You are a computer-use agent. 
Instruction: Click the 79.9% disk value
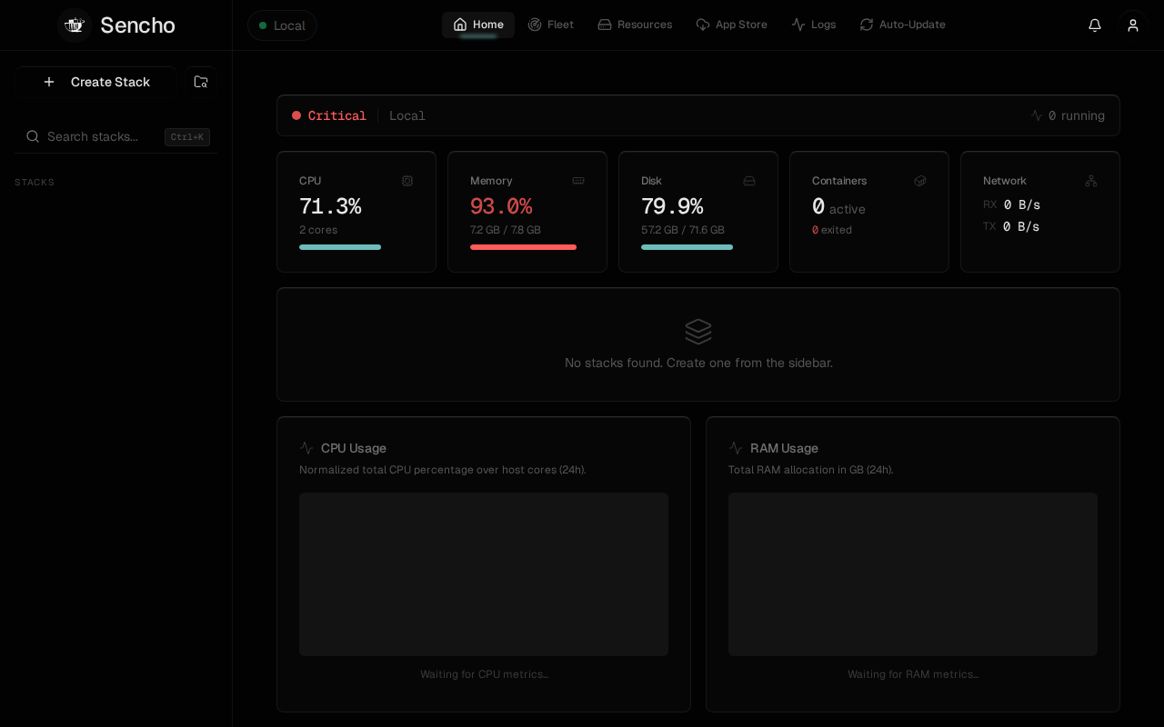point(672,206)
